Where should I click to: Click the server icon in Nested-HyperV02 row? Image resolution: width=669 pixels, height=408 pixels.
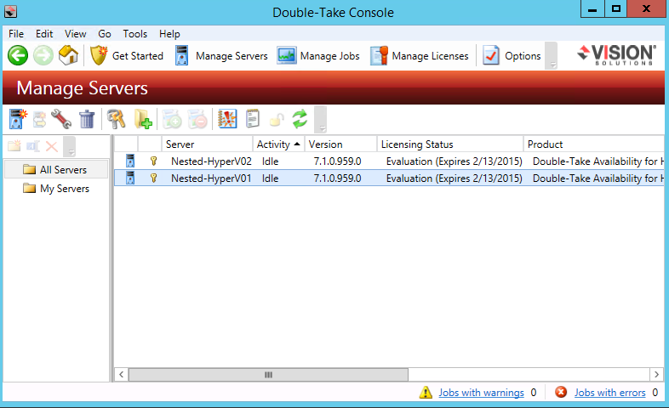[130, 161]
